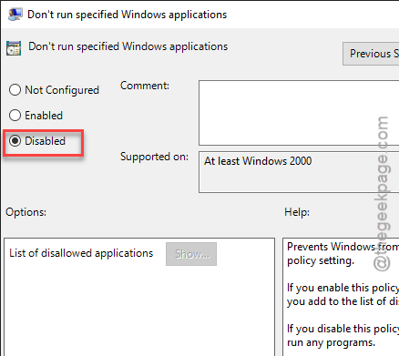Click the greyed Show... button
Viewport: 399px width, 356px height.
click(x=191, y=254)
